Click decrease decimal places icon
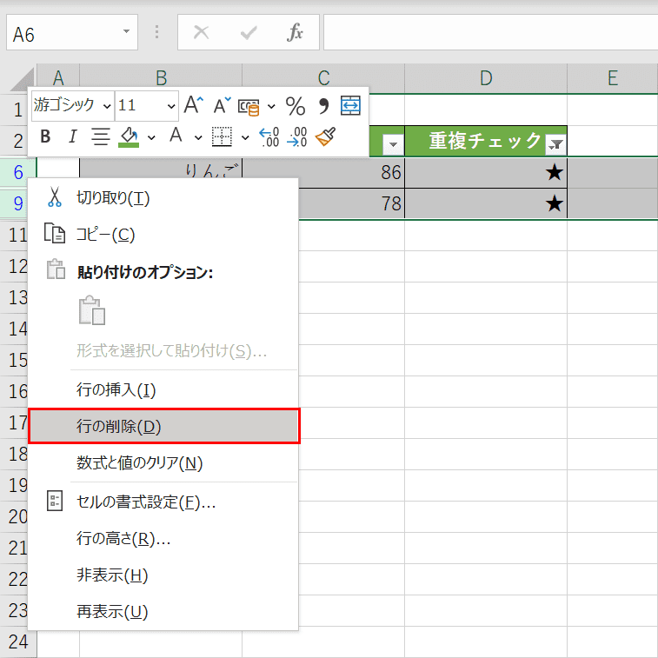Screen dimensions: 658x658 pyautogui.click(x=297, y=136)
